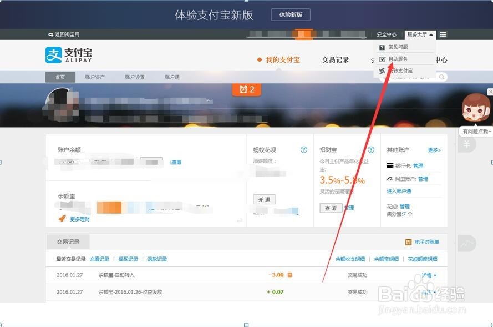Click the Alibaba account icon

tap(390, 179)
